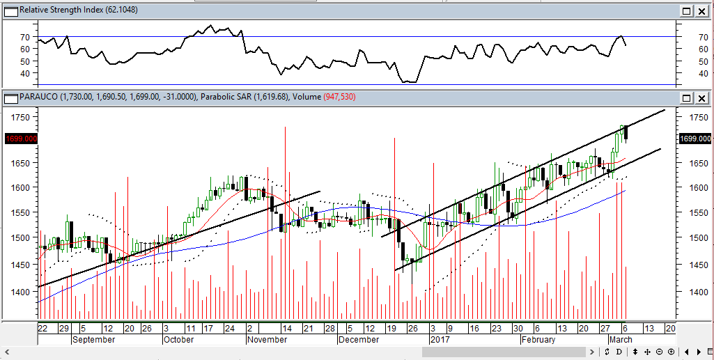Click the November month label

[267, 340]
